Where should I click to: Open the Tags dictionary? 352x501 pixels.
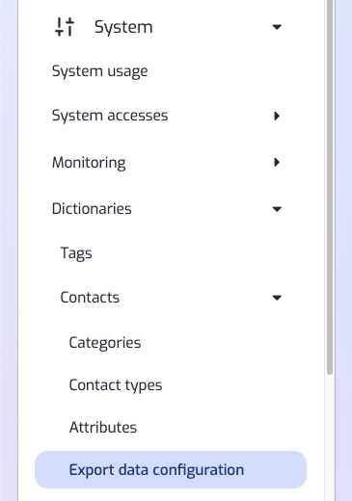[x=76, y=253]
